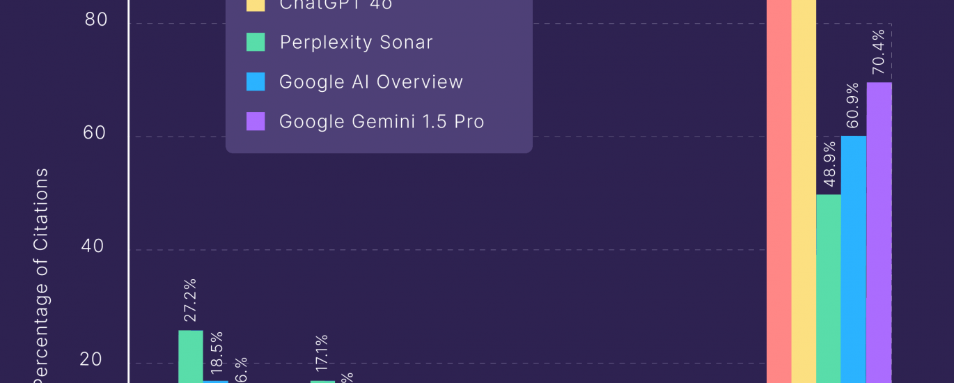Click the green bar labeled 27.2%
The image size is (954, 383).
coord(191,355)
